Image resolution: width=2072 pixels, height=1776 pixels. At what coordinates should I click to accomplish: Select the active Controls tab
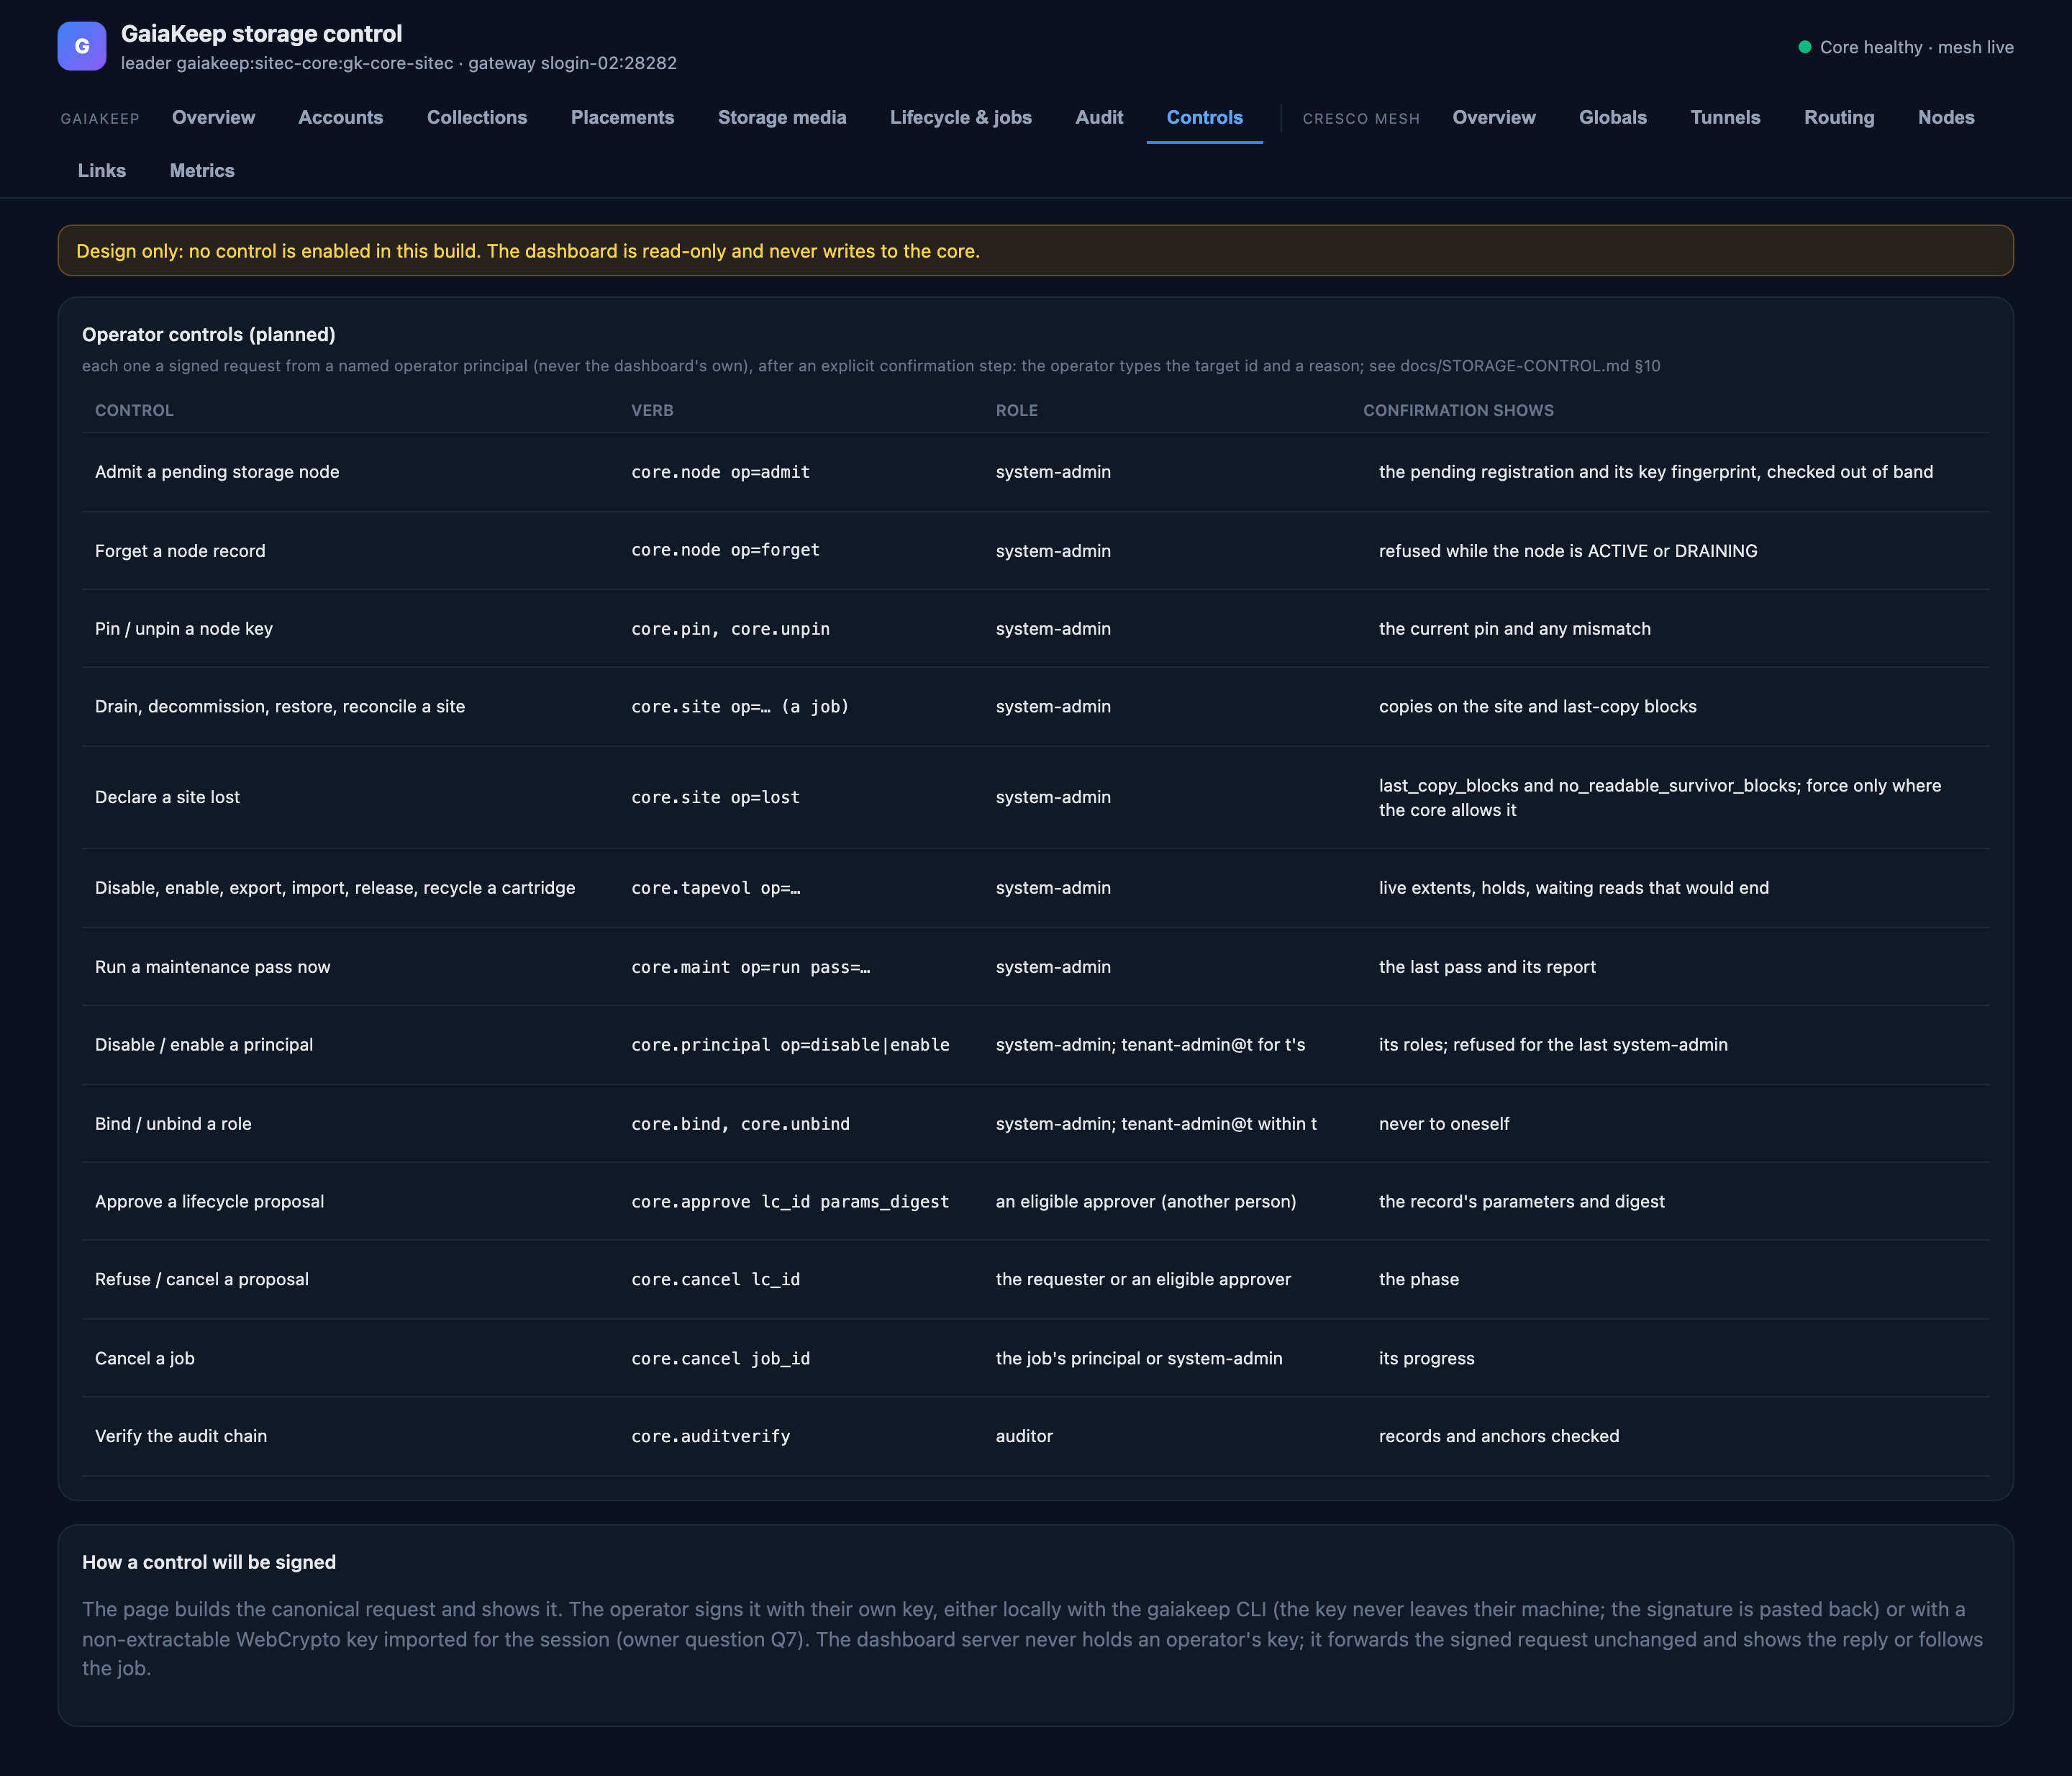point(1205,117)
